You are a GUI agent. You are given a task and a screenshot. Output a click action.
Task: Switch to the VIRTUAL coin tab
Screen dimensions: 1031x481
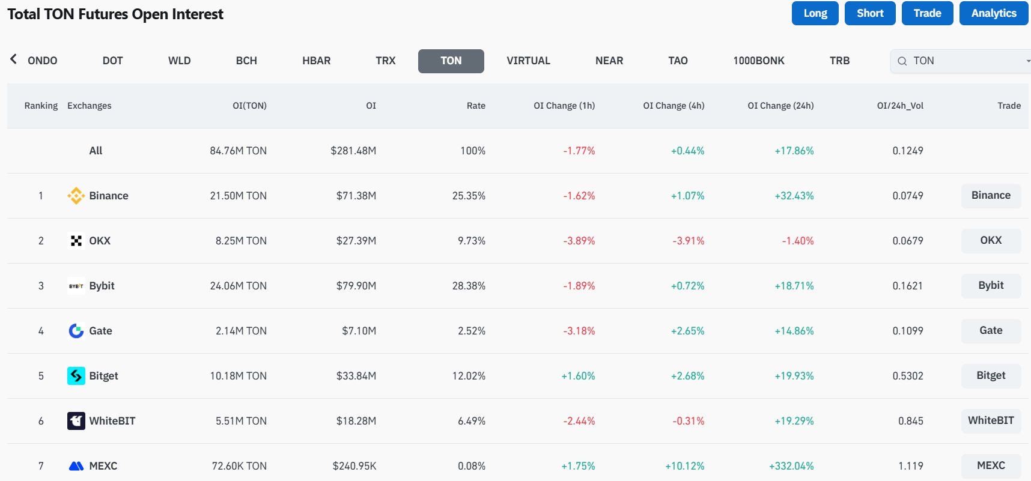[x=528, y=61]
